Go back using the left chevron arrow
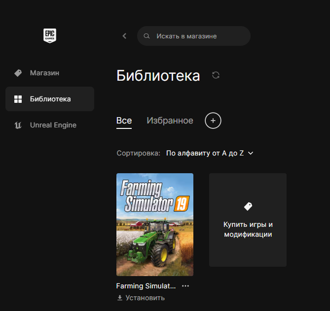 [x=125, y=36]
